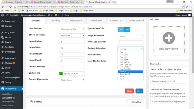Click the Settings sidebar icon
This screenshot has height=109, width=194.
2,82
